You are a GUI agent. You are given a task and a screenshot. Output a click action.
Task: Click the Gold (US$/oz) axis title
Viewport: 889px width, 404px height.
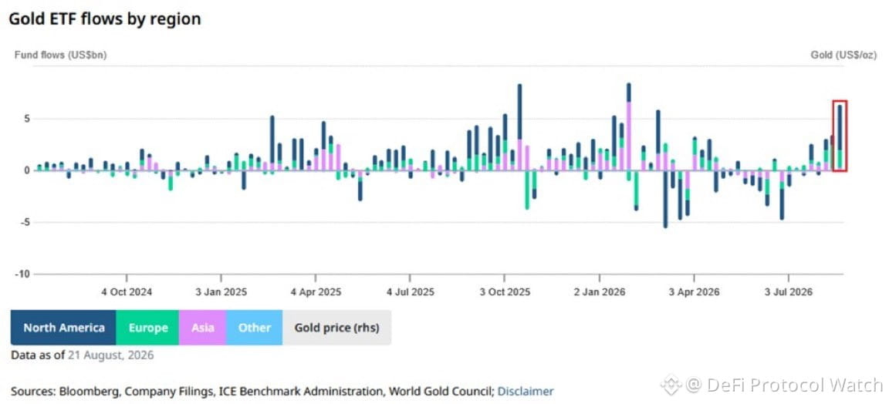point(843,55)
